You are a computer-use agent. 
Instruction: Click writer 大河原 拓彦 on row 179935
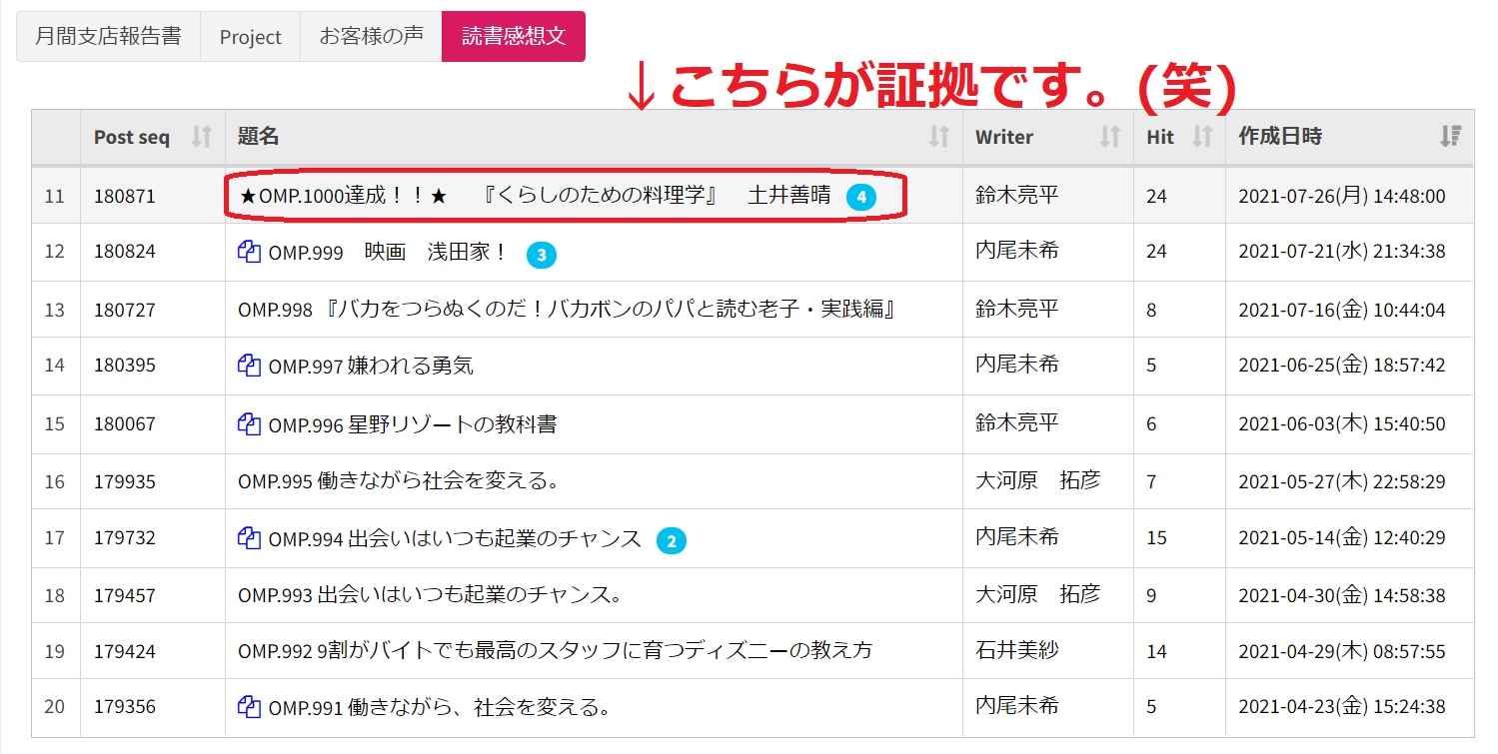(x=1037, y=480)
